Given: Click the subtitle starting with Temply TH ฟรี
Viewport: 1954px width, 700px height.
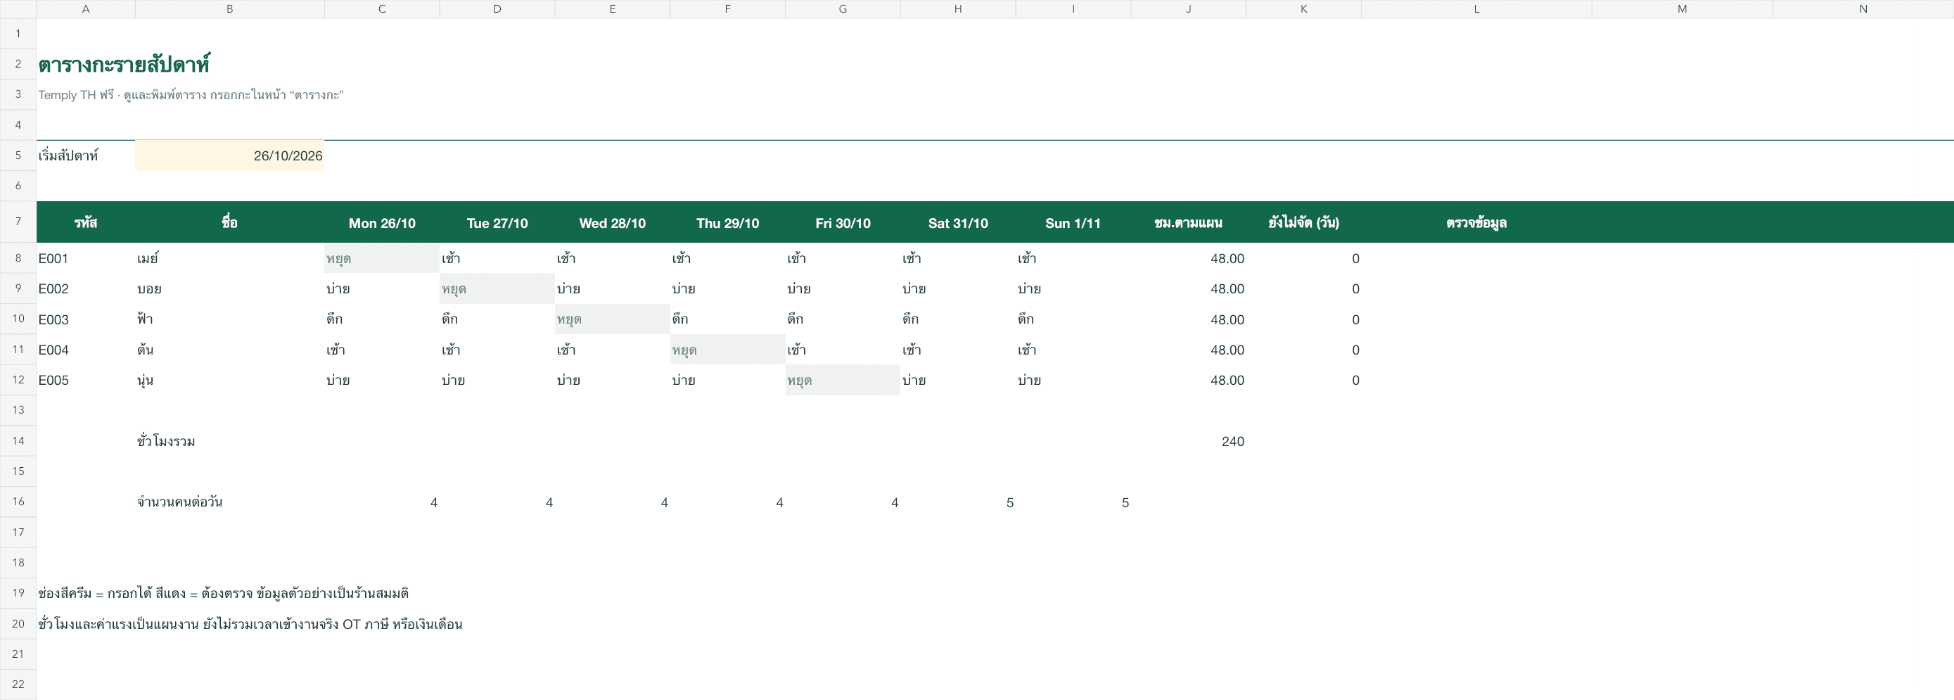Looking at the screenshot, I should (x=191, y=95).
